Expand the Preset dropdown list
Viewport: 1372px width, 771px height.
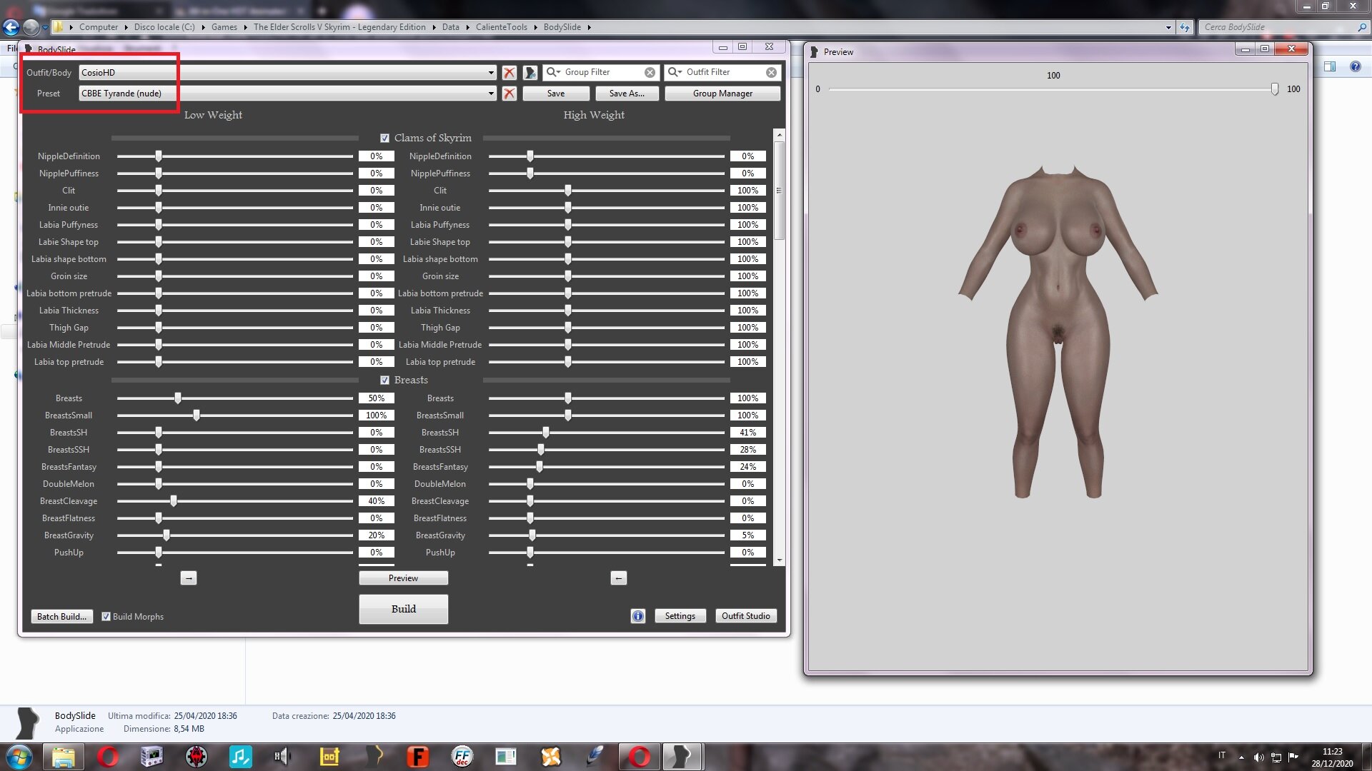click(x=491, y=94)
